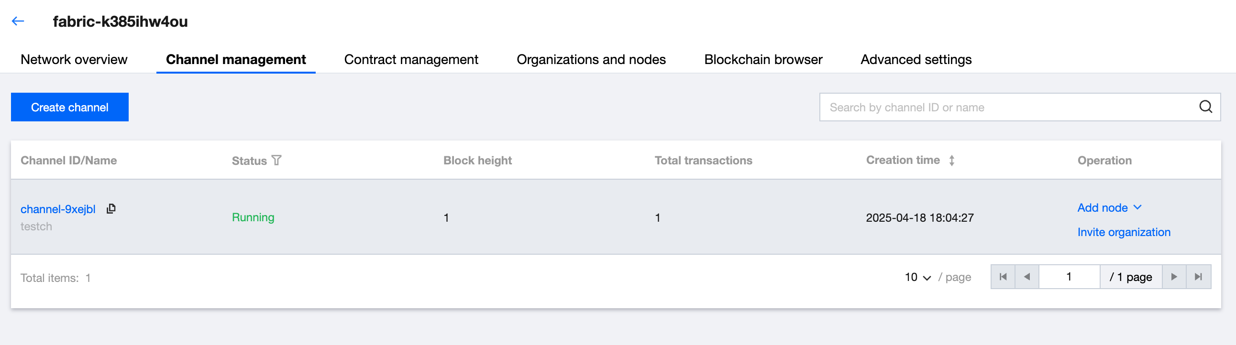Sort by Creation time arrows icon
Viewport: 1236px width, 345px height.
pos(951,161)
